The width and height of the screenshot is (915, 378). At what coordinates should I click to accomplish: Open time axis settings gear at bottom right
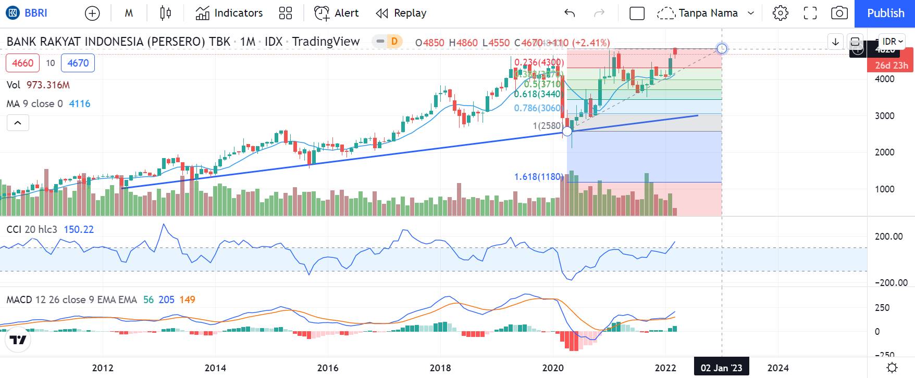click(892, 368)
